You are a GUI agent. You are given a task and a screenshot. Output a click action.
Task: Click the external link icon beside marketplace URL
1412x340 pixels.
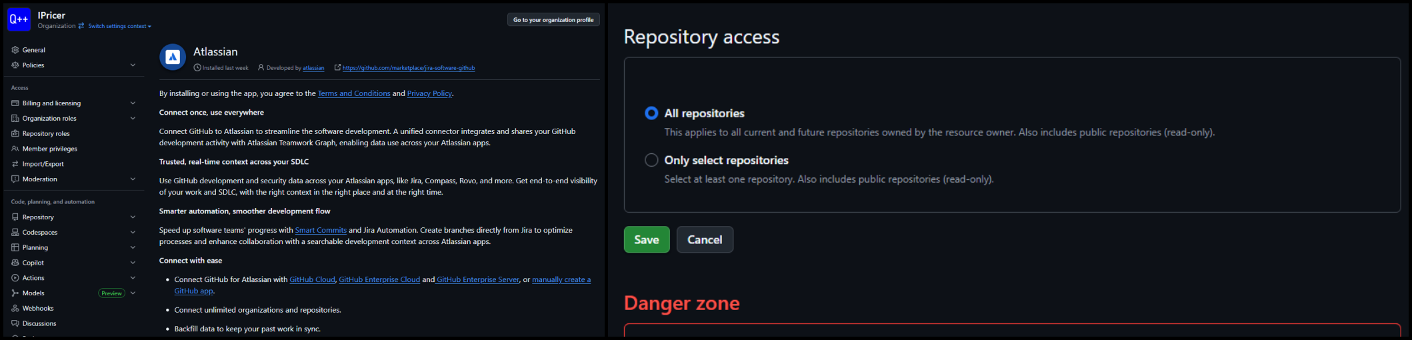click(337, 67)
